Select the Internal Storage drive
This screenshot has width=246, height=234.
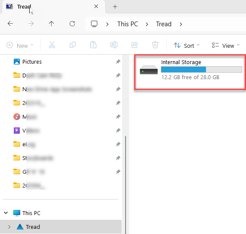click(190, 72)
